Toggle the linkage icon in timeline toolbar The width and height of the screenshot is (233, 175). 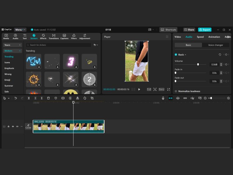pos(185,98)
